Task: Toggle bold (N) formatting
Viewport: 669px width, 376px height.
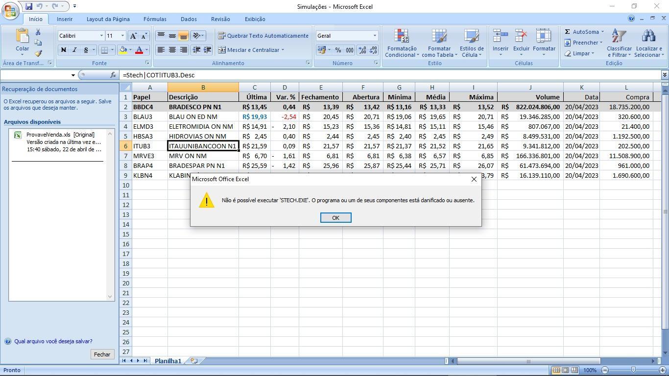Action: click(63, 50)
